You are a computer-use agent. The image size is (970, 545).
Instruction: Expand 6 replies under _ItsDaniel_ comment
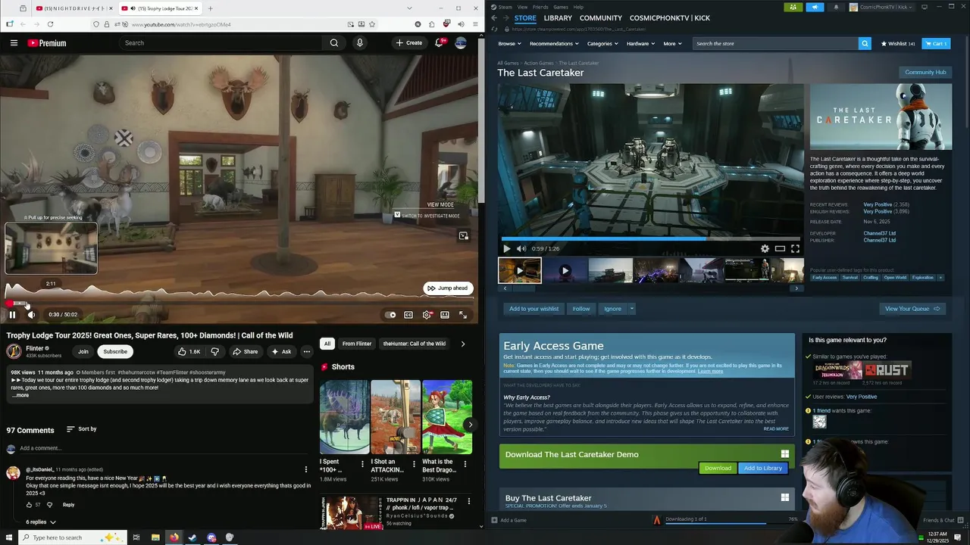41,522
